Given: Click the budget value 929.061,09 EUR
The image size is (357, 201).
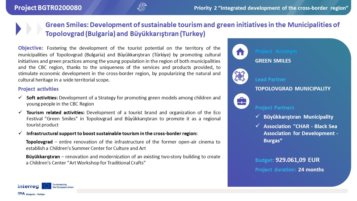Looking at the screenshot, I should [x=298, y=160].
